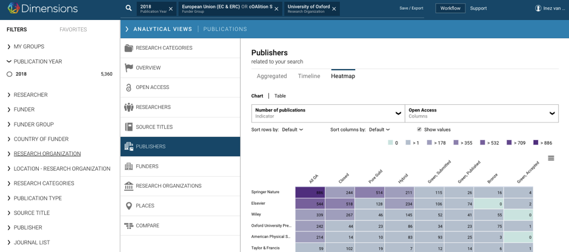The width and height of the screenshot is (569, 252).
Task: Open Research Categories folder icon view
Action: [x=128, y=48]
